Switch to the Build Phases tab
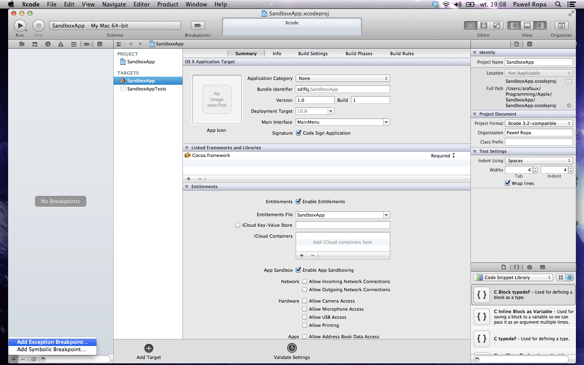Viewport: 584px width, 365px height. (x=359, y=54)
